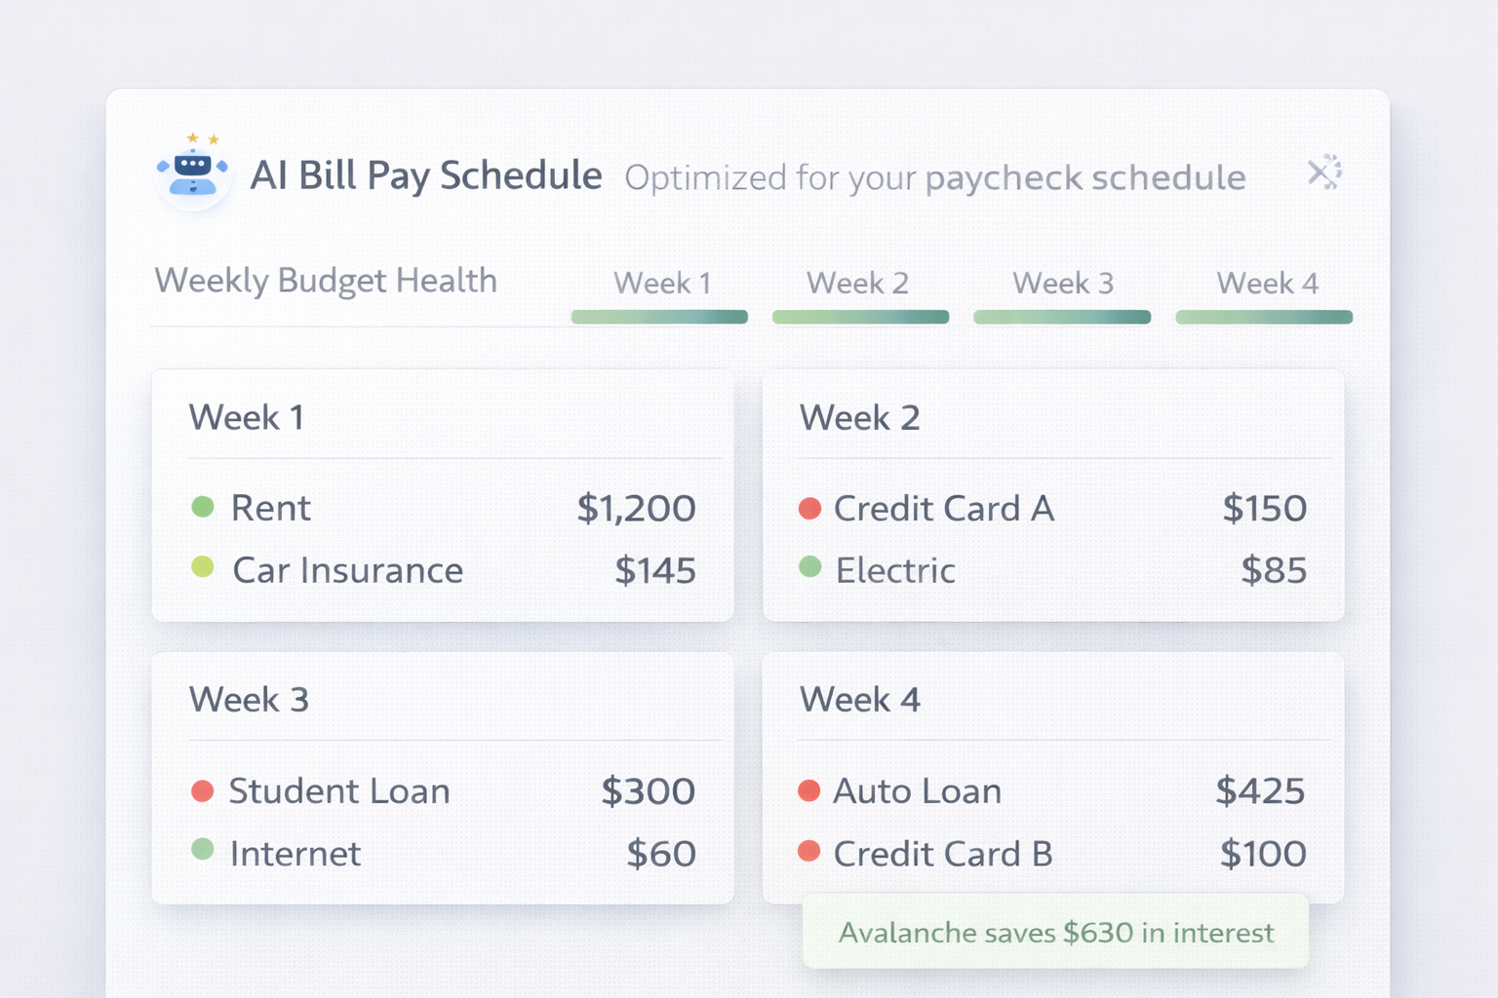
Task: Open the Avalanche saves $630 savings badge
Action: [1056, 932]
